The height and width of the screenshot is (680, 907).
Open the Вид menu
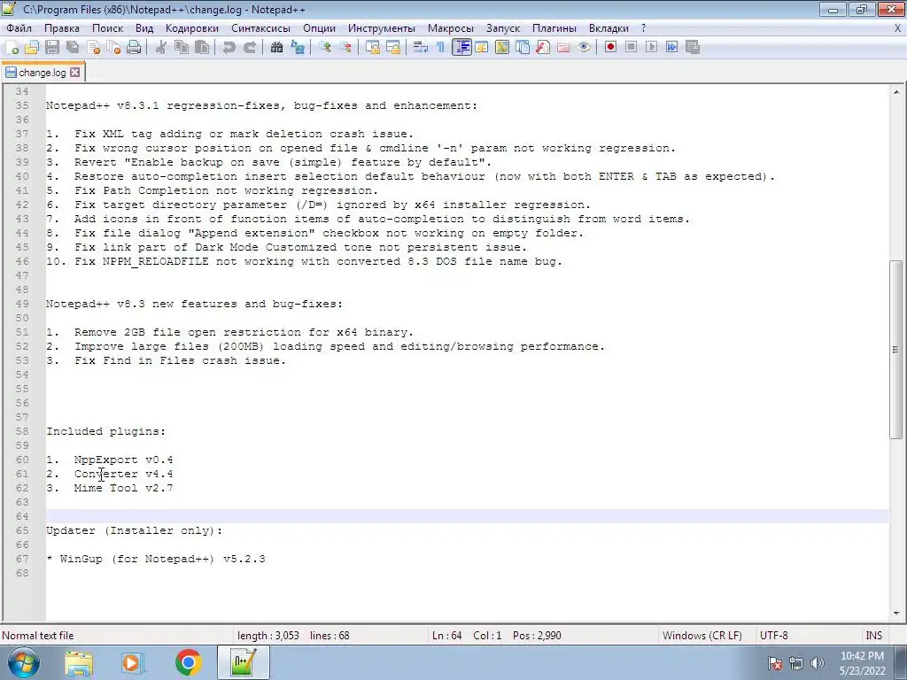[x=144, y=28]
